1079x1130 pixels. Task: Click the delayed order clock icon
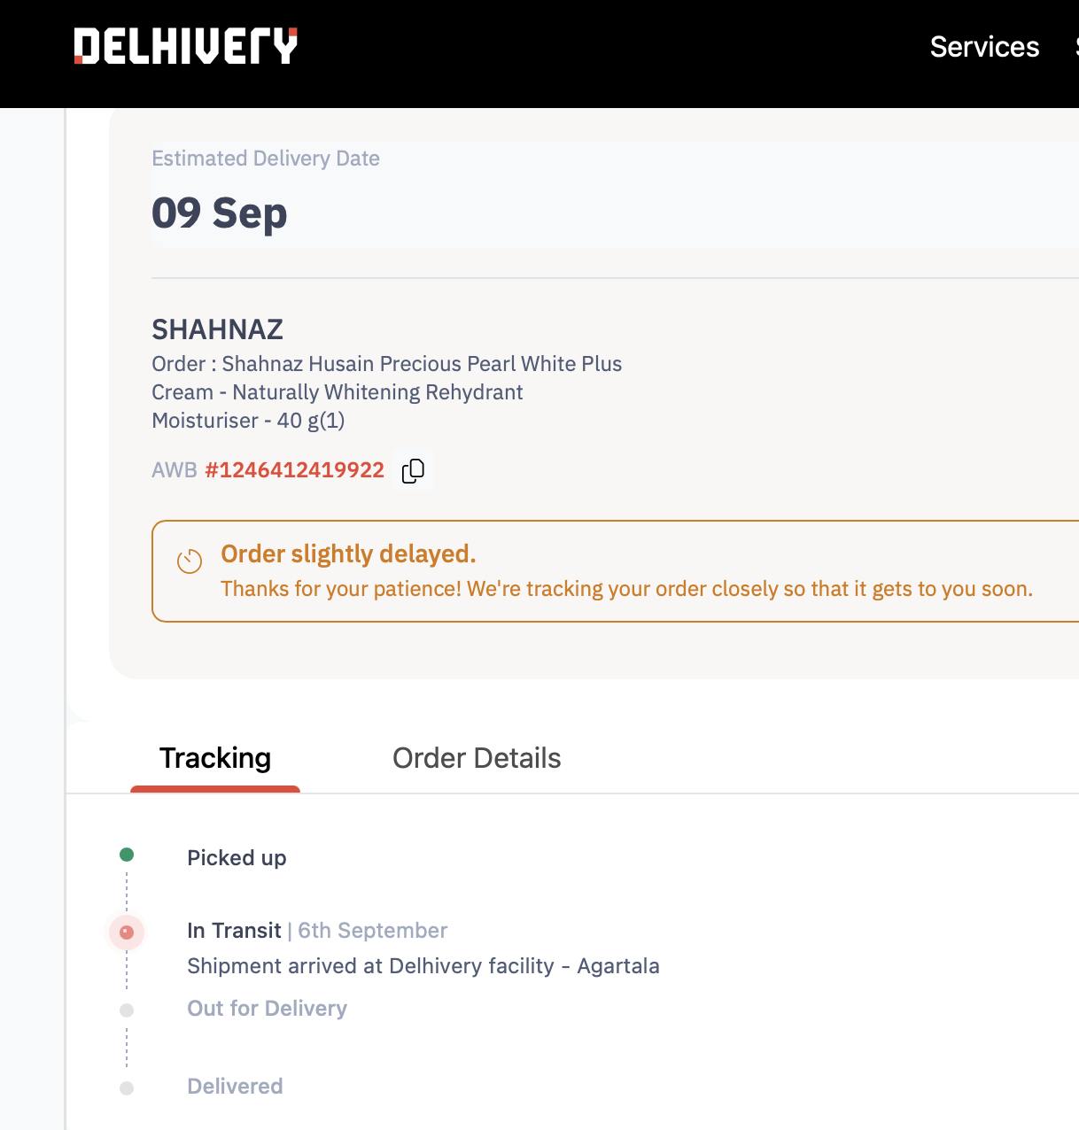[x=190, y=561]
